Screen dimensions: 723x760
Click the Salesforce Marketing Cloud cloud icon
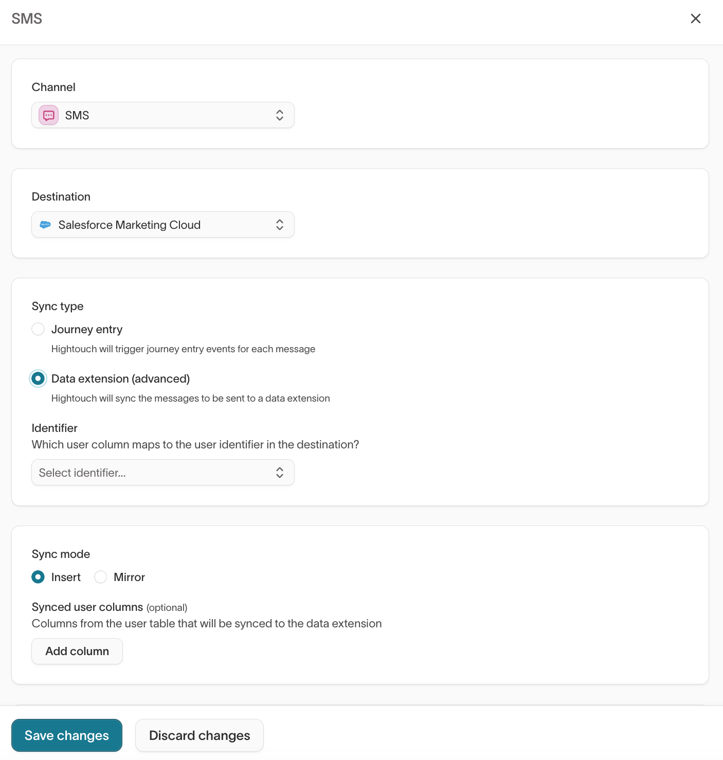point(45,225)
